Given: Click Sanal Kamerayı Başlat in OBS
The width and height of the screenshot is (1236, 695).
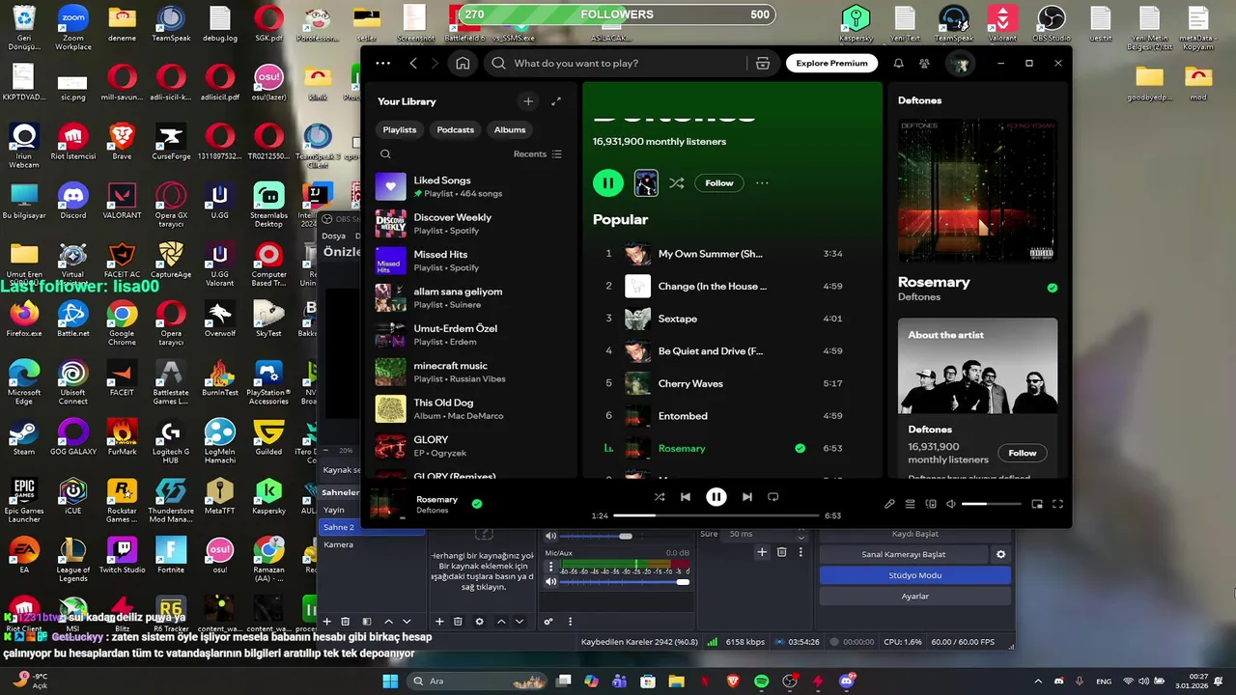Looking at the screenshot, I should (x=904, y=554).
